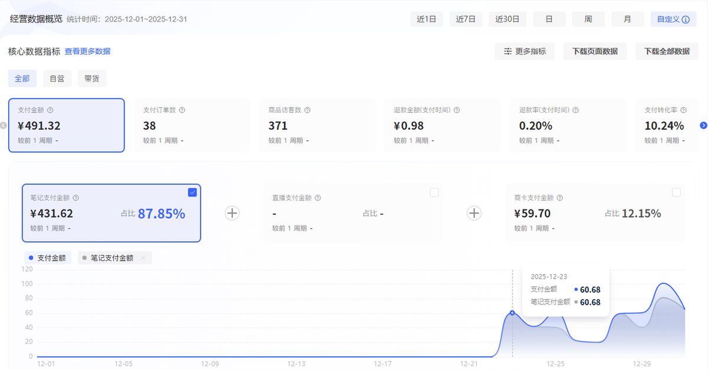Open the 查看更多数据 link
Image resolution: width=708 pixels, height=370 pixels.
pyautogui.click(x=87, y=51)
